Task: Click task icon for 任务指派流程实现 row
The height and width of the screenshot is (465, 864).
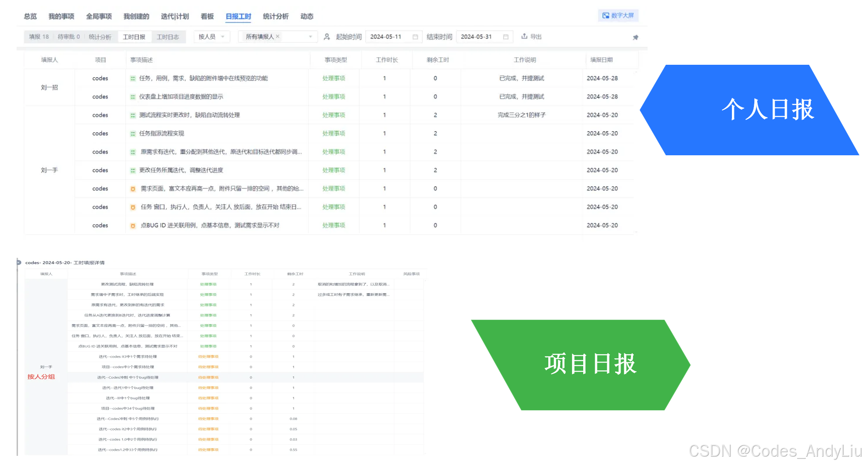Action: click(133, 134)
